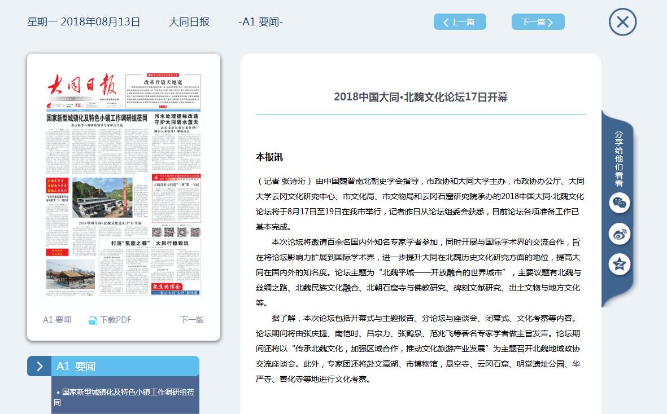
Task: Click article title 2018中国大同·北魏文化论坛17日开幕
Action: [x=421, y=97]
